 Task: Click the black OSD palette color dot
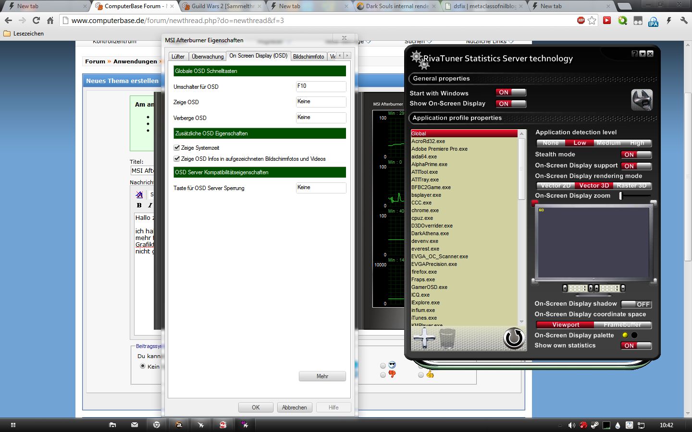634,335
